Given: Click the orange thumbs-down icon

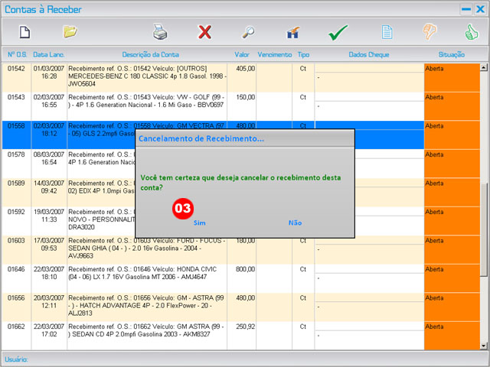Looking at the screenshot, I should 431,32.
